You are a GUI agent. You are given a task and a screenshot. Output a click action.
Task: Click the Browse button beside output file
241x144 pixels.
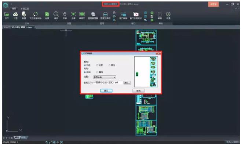click(127, 83)
